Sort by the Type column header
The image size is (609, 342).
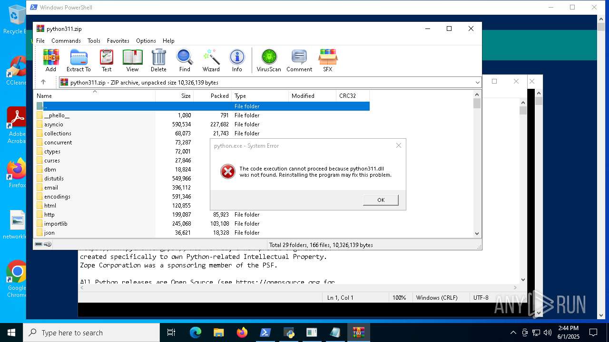pos(260,95)
